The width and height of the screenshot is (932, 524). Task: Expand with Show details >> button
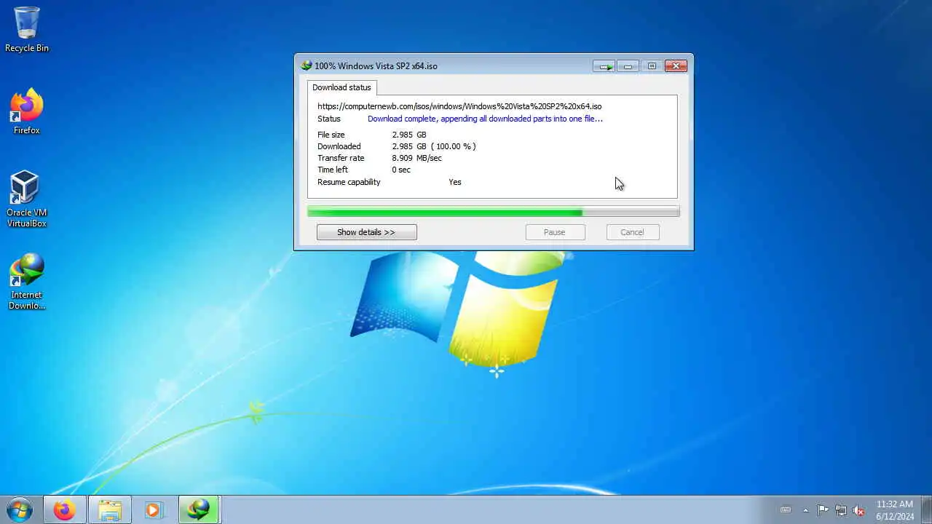[366, 232]
